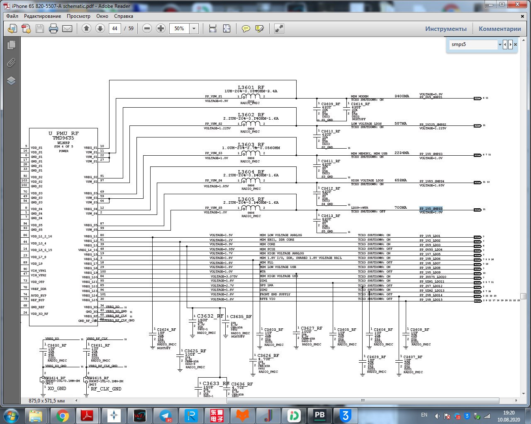Click the page number field 44
This screenshot has height=424, width=531.
[114, 29]
